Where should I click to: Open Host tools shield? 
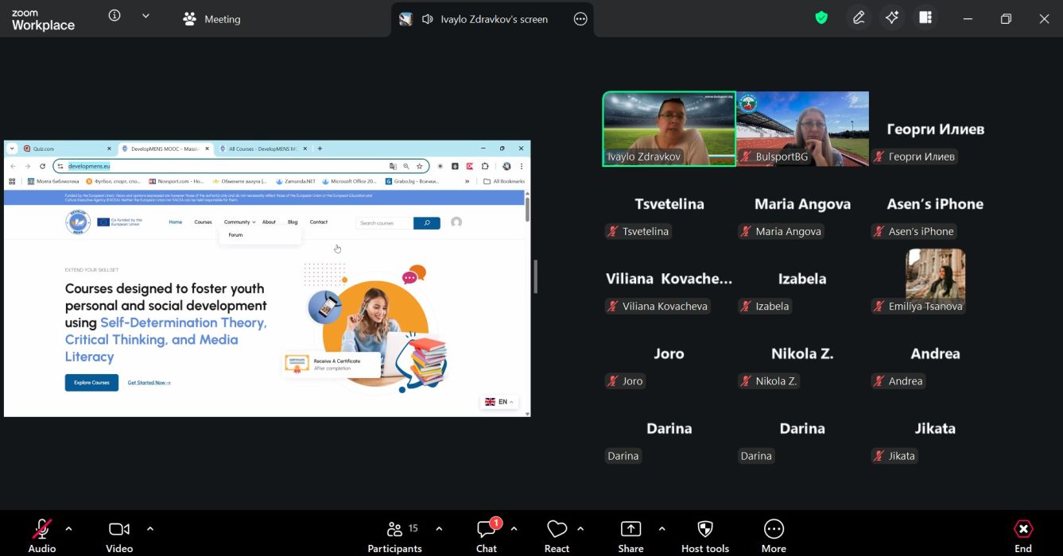click(x=704, y=535)
